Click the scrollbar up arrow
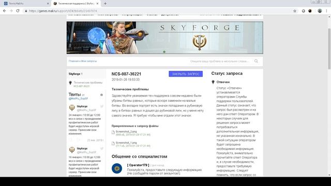The image size is (331, 186). click(329, 17)
